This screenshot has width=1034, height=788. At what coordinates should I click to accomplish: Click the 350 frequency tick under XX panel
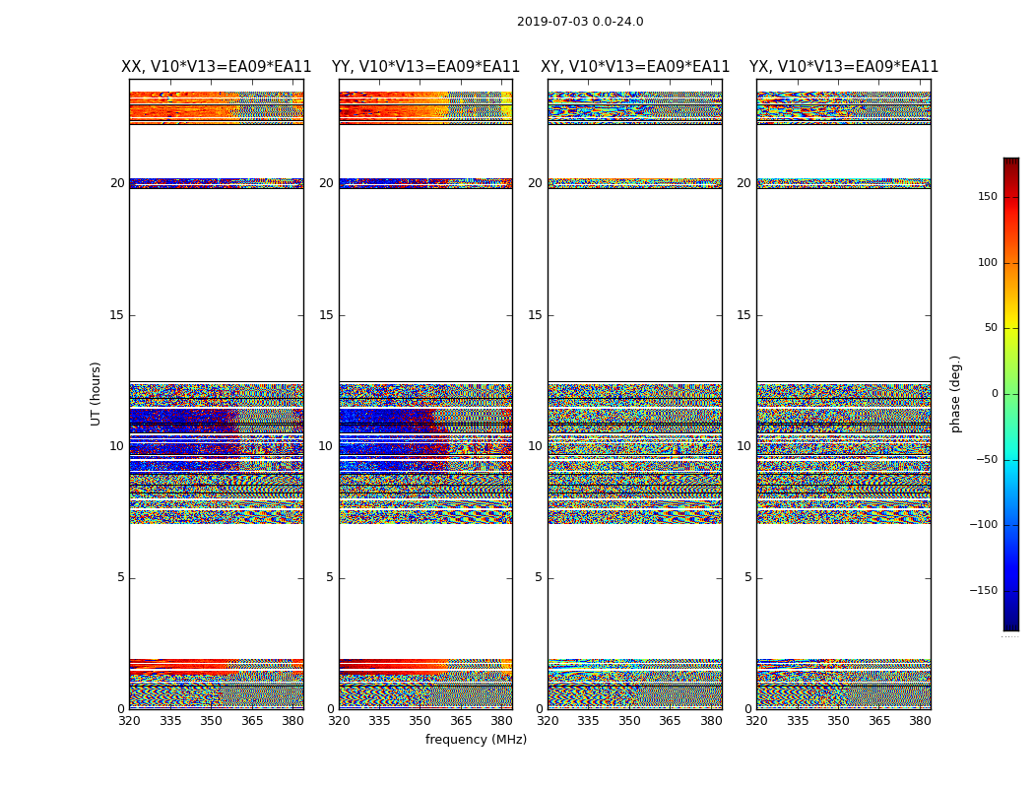[x=211, y=721]
